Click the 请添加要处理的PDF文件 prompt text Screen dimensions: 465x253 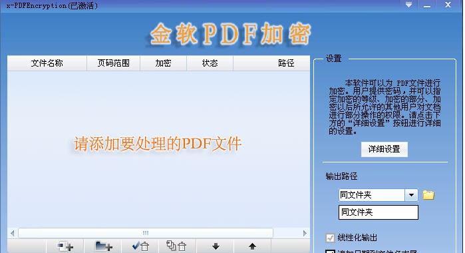click(158, 144)
